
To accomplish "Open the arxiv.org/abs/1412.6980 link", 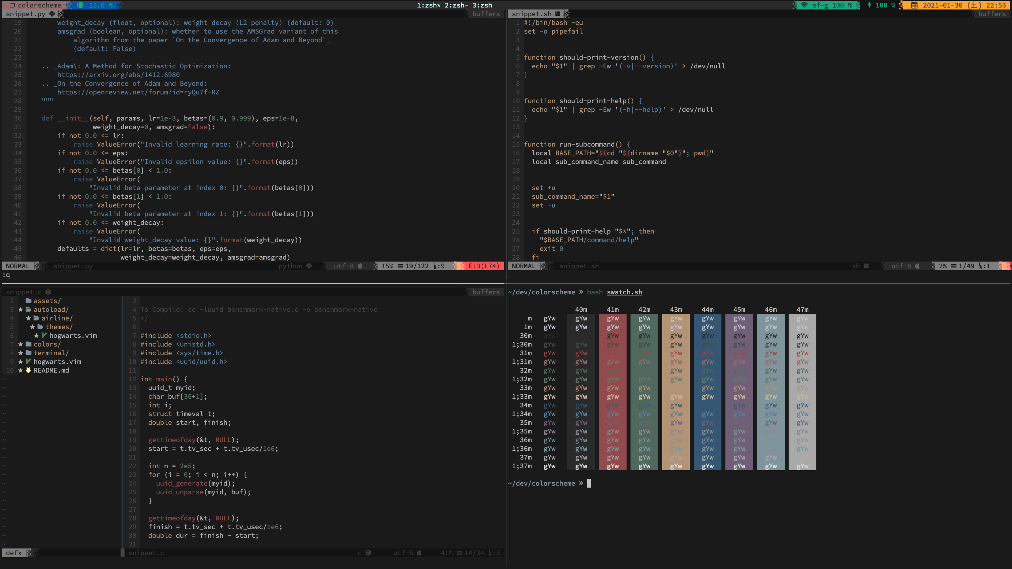I will click(118, 75).
